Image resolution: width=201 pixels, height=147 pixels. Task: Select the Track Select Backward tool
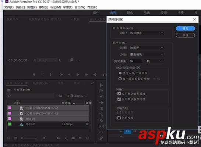[101, 97]
